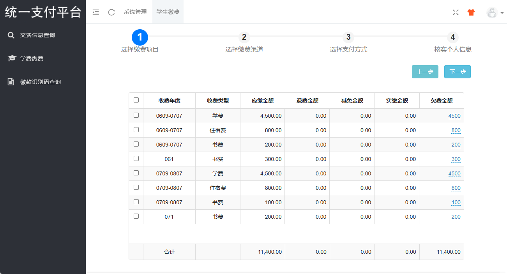
Task: Click the 欠费金额 column header
Action: (x=442, y=101)
